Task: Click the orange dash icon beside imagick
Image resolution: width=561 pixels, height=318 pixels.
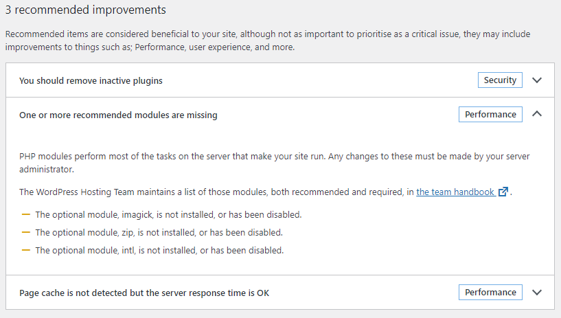Action: coord(26,214)
